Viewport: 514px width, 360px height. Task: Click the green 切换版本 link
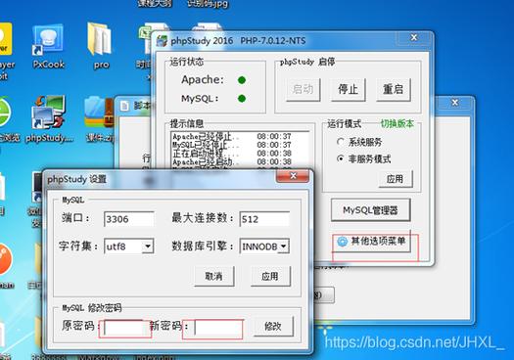click(x=397, y=124)
